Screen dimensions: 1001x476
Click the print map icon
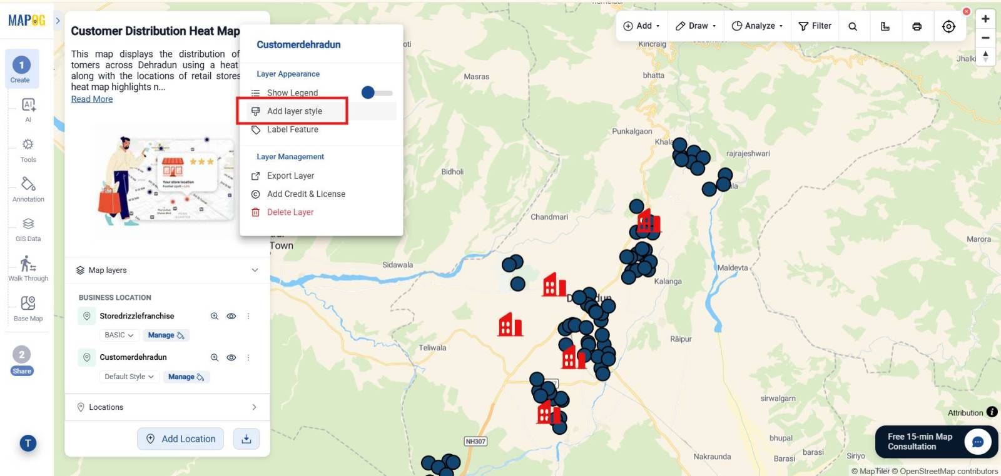(917, 26)
